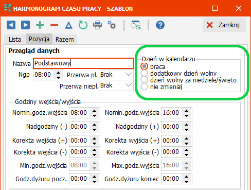Open settings via gears icon
The image size is (251, 190).
pos(112,25)
